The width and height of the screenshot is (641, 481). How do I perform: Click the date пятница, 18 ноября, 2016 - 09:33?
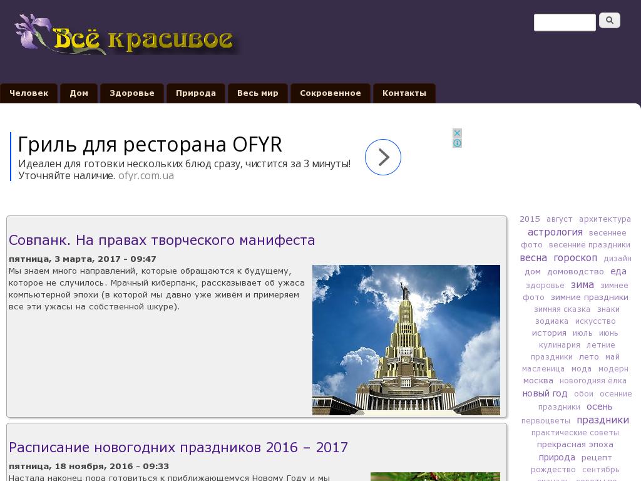coord(89,466)
